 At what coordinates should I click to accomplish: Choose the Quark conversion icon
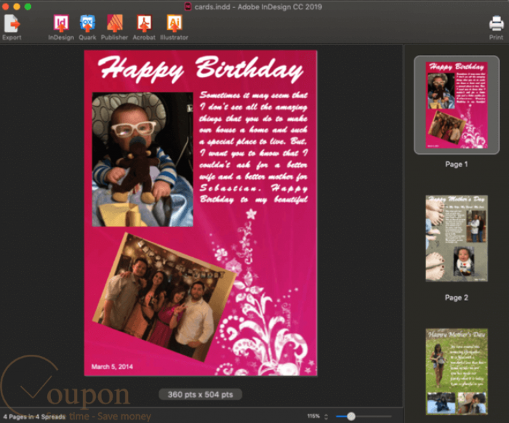tap(87, 23)
